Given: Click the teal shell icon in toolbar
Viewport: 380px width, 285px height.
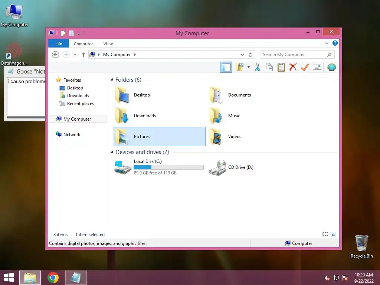Looking at the screenshot, I should point(331,67).
